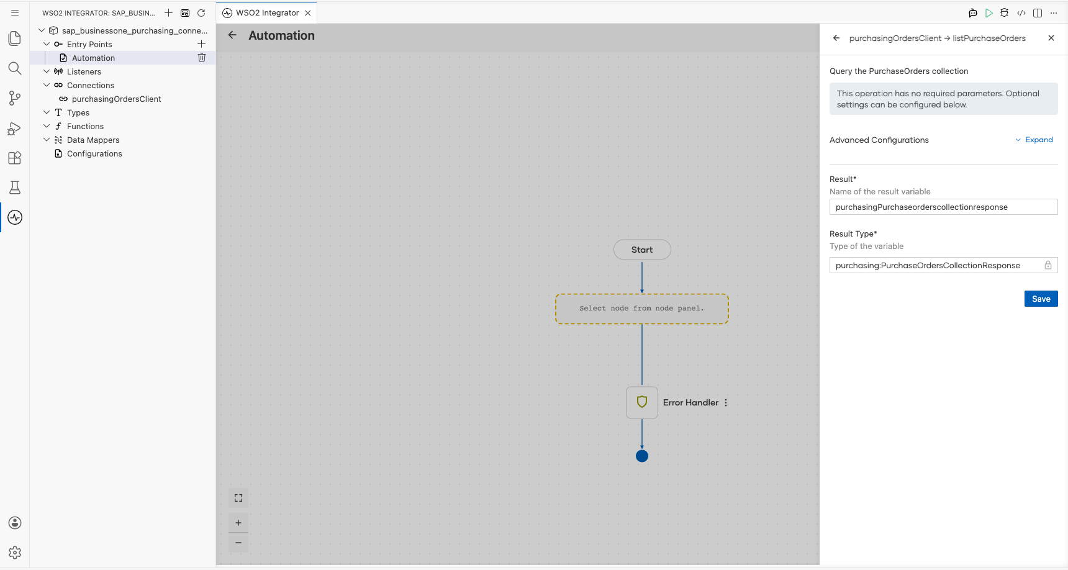Save the listPurchaseOrders configuration
The width and height of the screenshot is (1068, 570).
tap(1041, 299)
